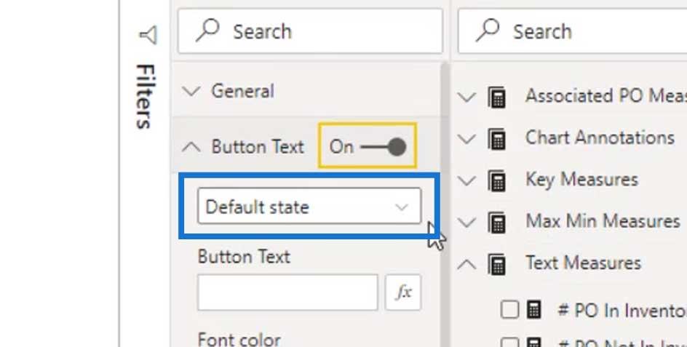Screen dimensions: 687x347
Task: Click the Fields pane Search box
Action: (572, 31)
